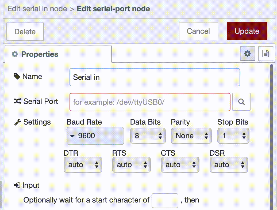Image resolution: width=277 pixels, height=210 pixels.
Task: Click the wrench icon beside Settings
Action: tap(18, 122)
